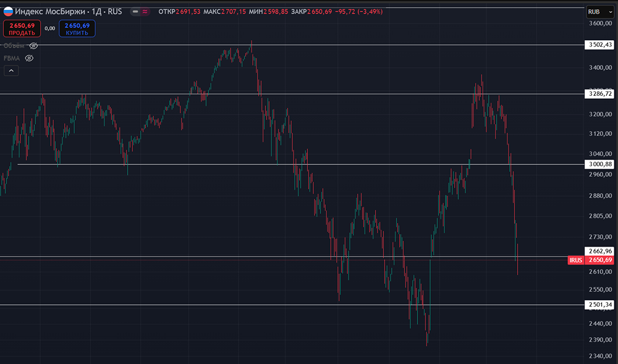The height and width of the screenshot is (364, 618).
Task: Click the 2 805,00 price scale tick
Action: click(600, 216)
